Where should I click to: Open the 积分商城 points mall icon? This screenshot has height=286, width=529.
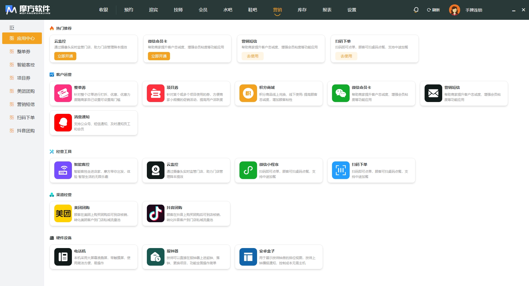coord(248,93)
